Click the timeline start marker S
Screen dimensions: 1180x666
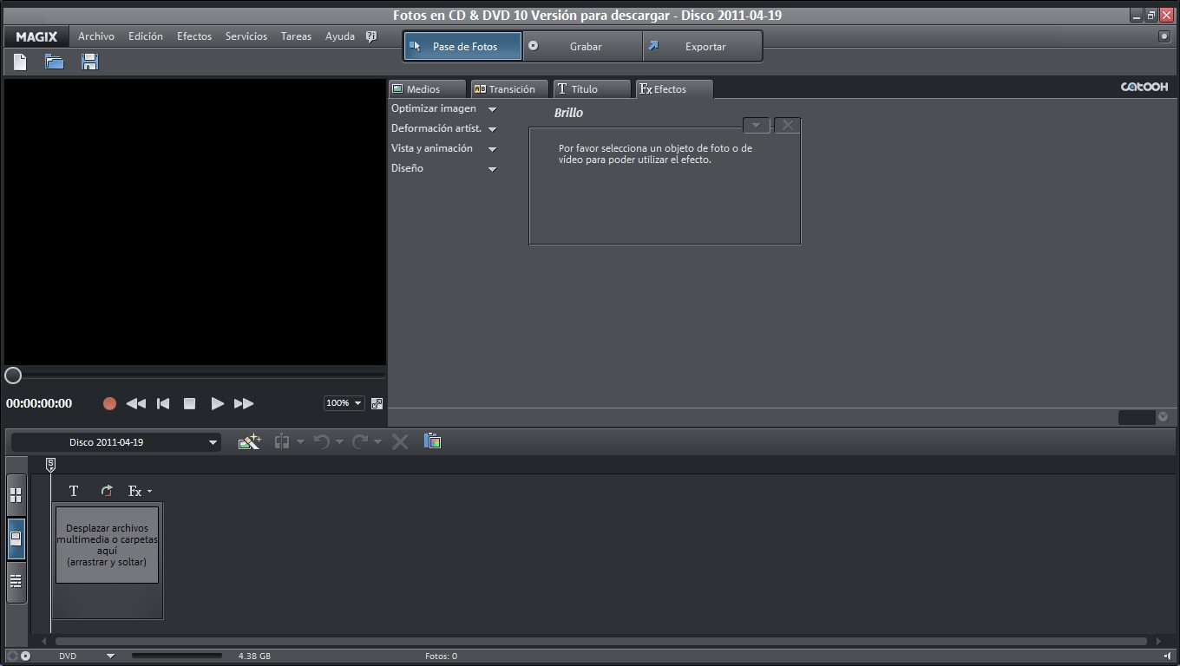point(50,466)
